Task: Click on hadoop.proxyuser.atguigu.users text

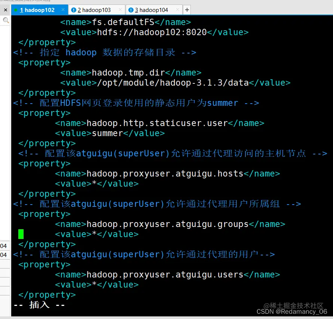Action: click(x=165, y=274)
